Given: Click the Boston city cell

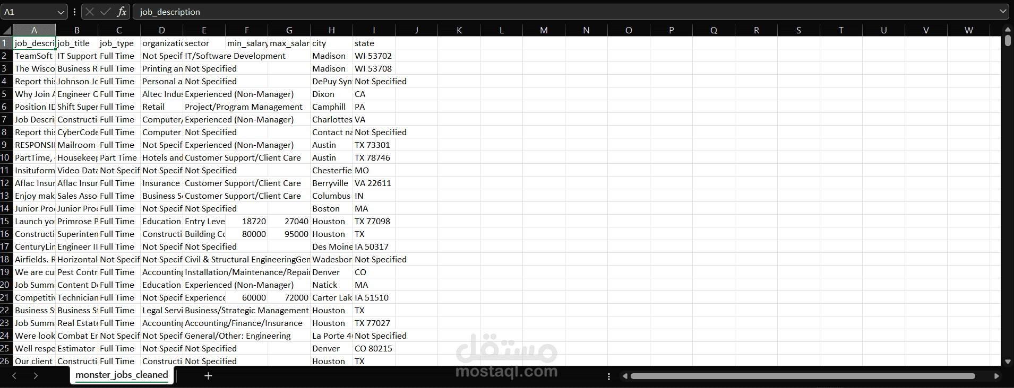Looking at the screenshot, I should (331, 208).
